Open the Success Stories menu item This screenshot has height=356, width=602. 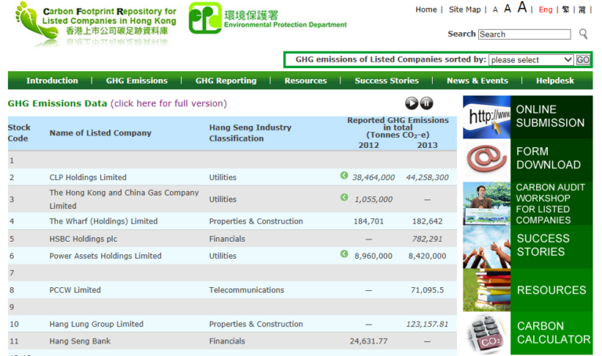click(386, 81)
